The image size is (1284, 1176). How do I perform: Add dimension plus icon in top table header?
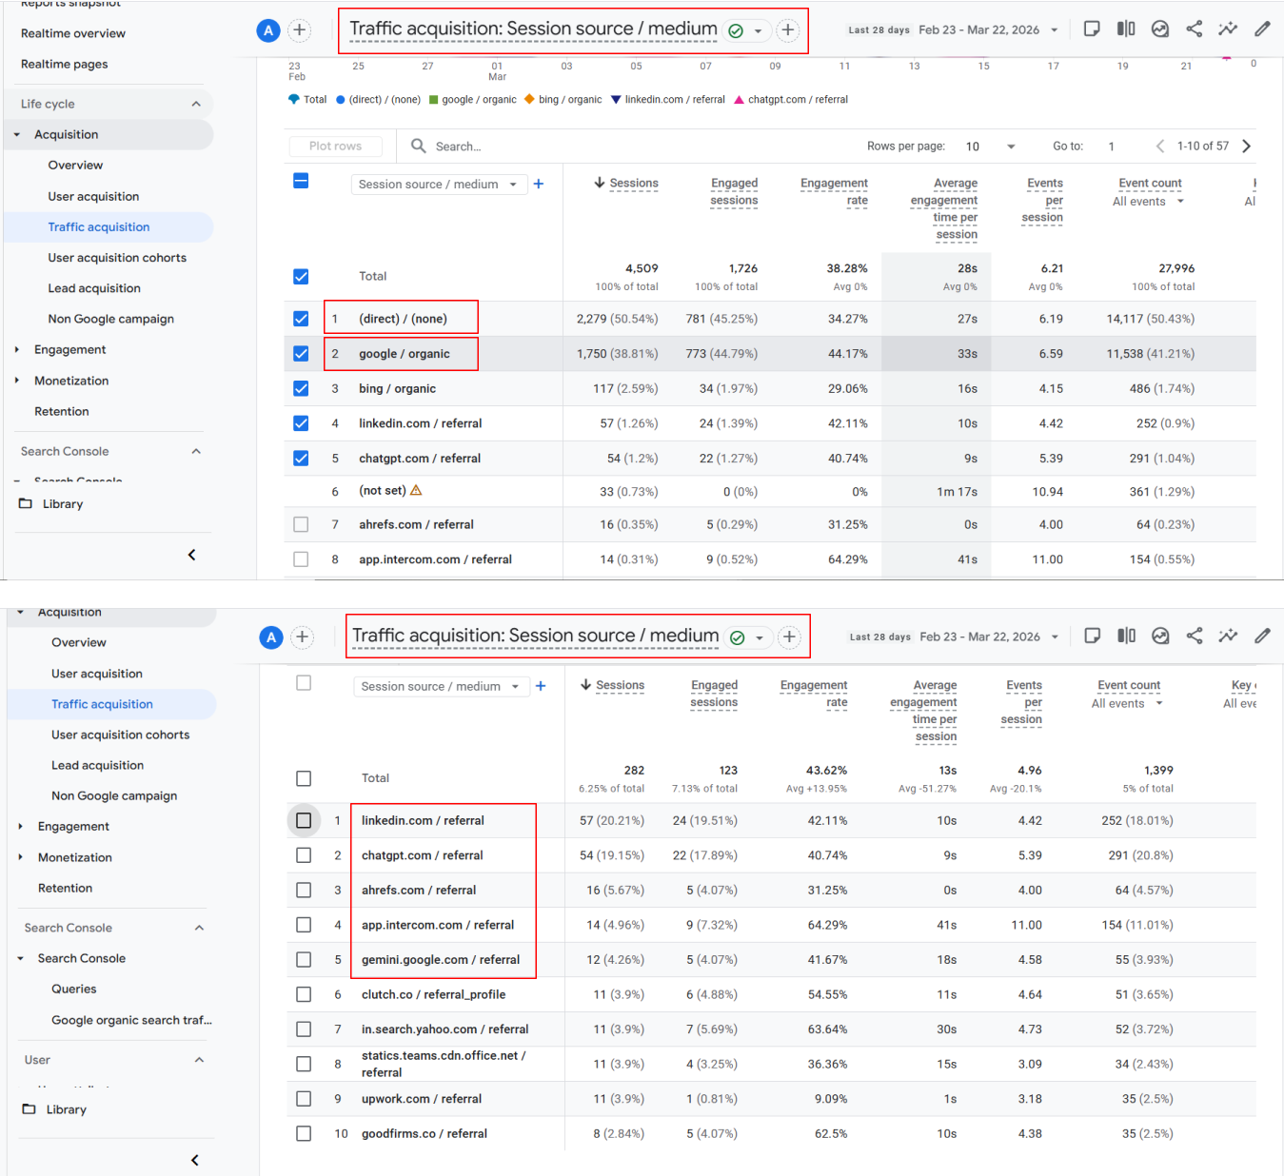(x=539, y=184)
